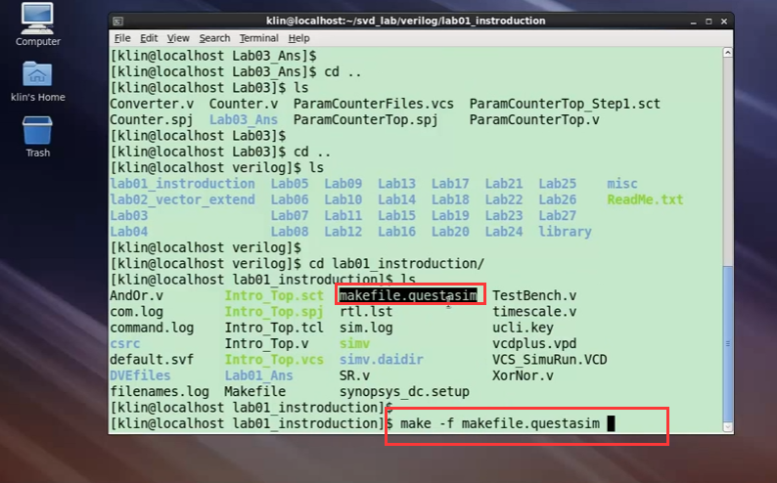This screenshot has height=483, width=777.
Task: Click ReadMe.txt in the verilog listing
Action: pyautogui.click(x=645, y=199)
